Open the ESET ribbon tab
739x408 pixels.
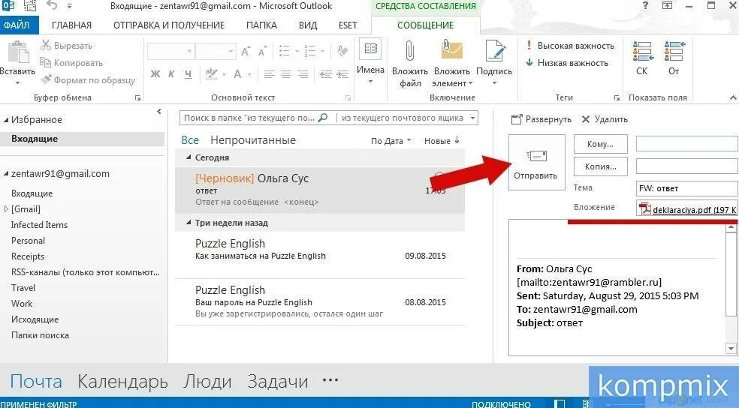coord(348,25)
